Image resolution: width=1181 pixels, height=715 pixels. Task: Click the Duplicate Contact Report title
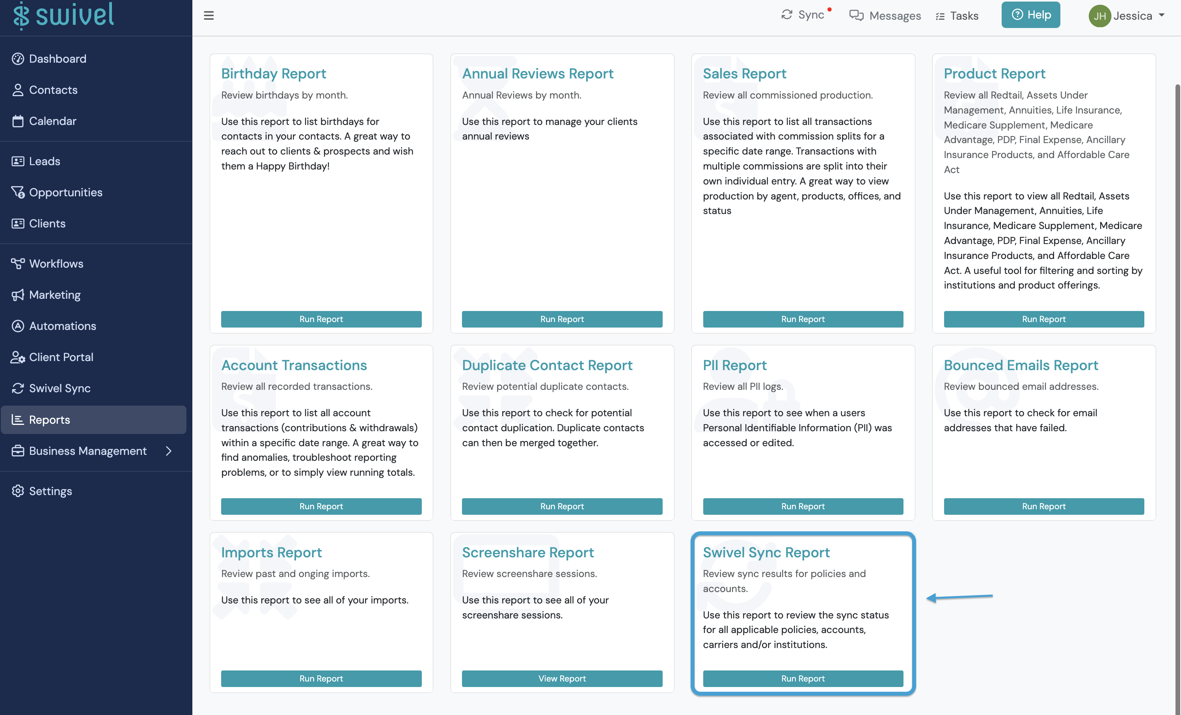click(547, 365)
